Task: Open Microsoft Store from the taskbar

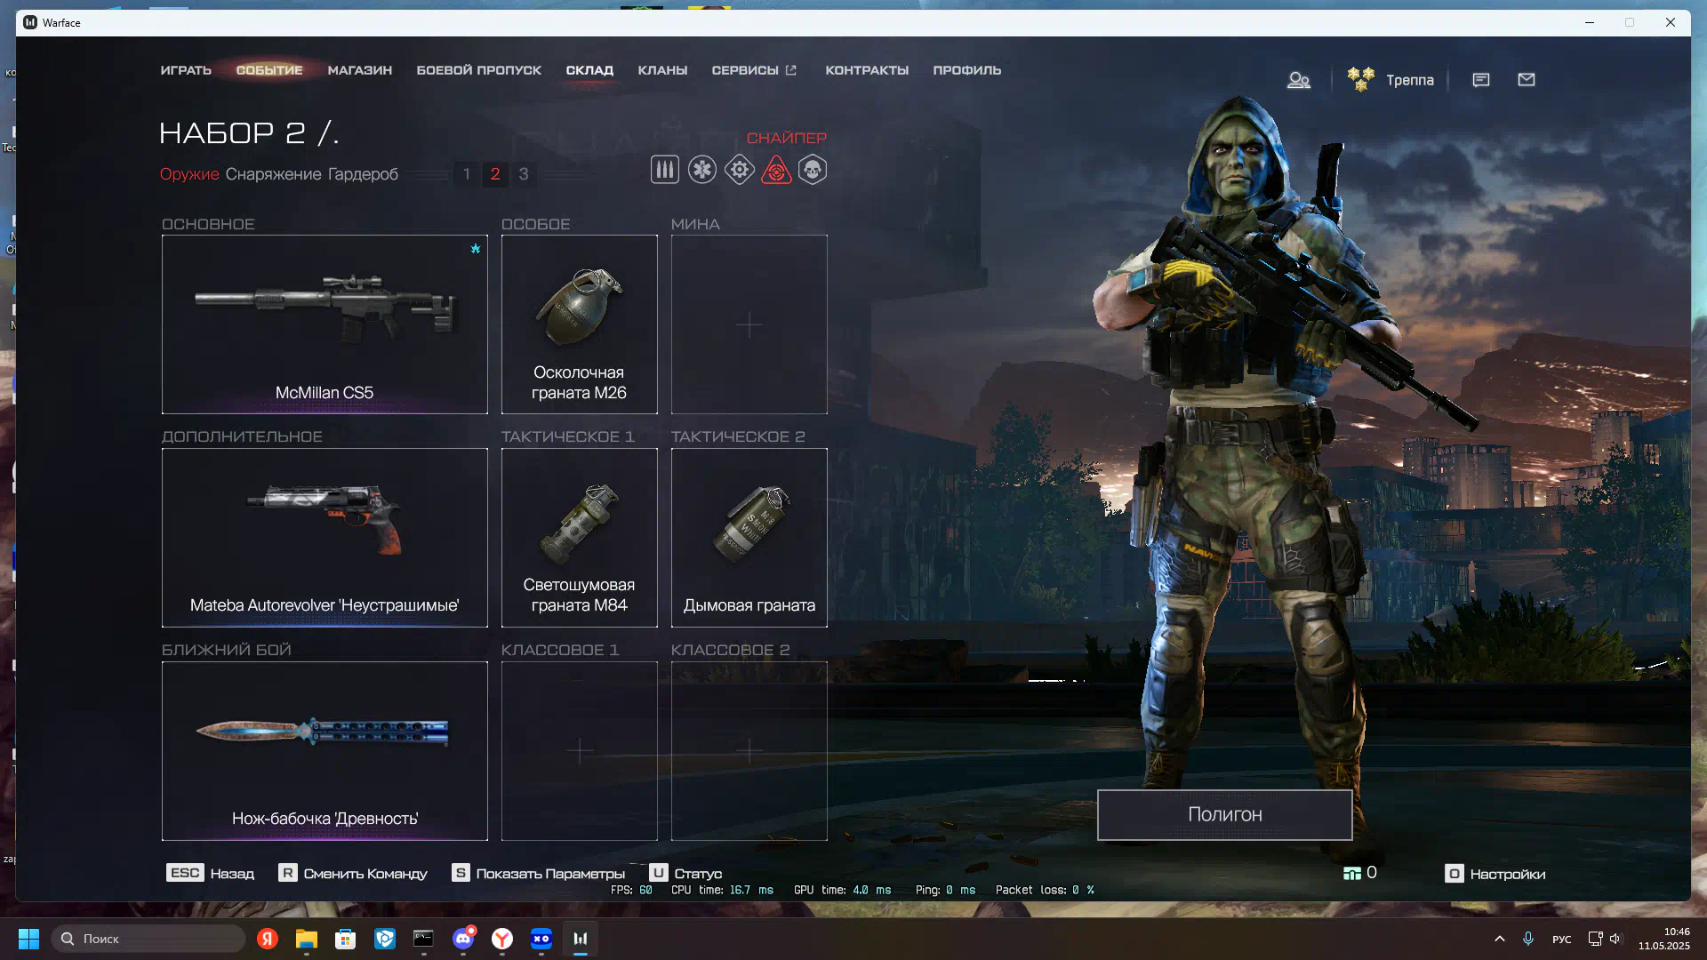Action: click(x=346, y=939)
